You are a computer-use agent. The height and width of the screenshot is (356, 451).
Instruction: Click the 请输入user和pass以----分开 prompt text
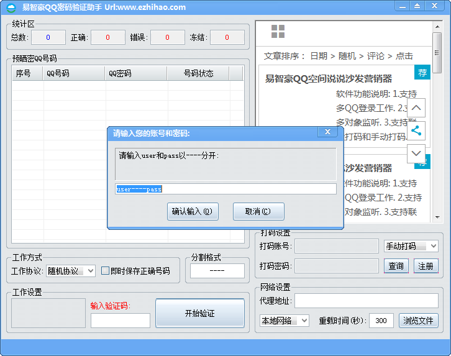(x=169, y=155)
